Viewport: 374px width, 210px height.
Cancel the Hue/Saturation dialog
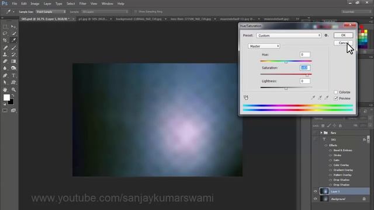(343, 43)
